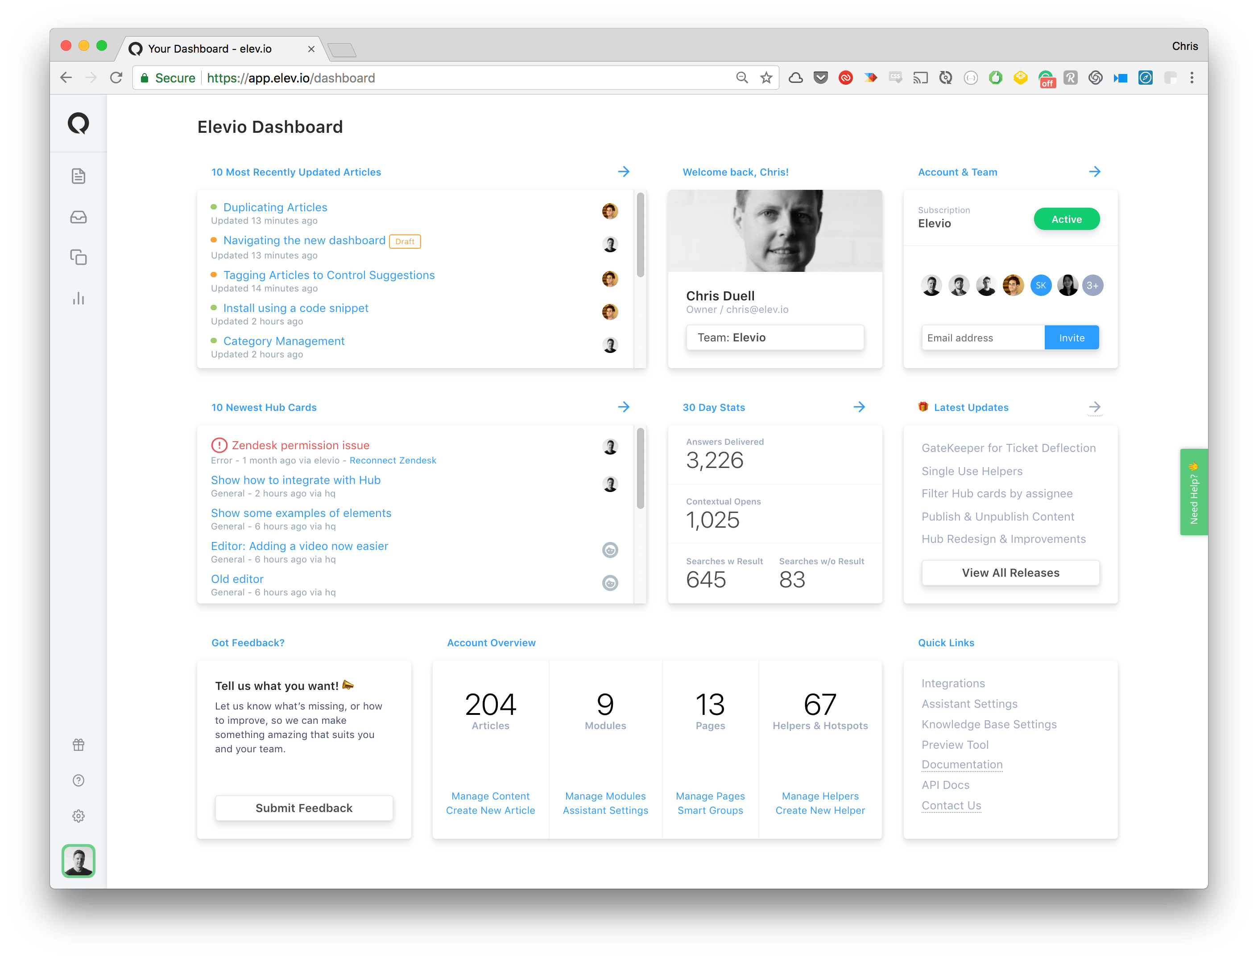Expand the 10 Most Recently Updated Articles arrow
The height and width of the screenshot is (960, 1258).
point(623,172)
